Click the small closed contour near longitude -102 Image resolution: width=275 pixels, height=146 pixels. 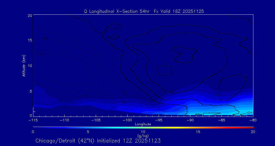coord(114,37)
